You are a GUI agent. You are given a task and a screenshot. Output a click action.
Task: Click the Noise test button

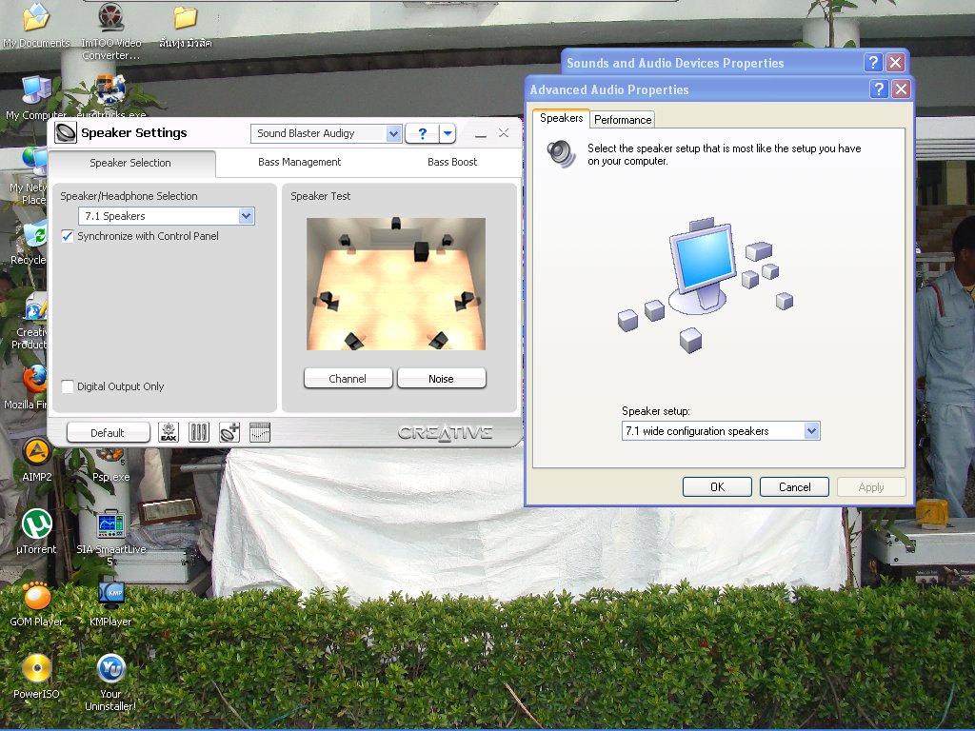pyautogui.click(x=441, y=378)
